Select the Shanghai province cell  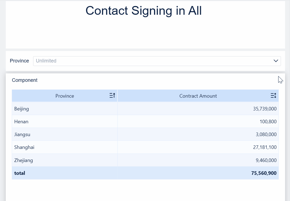24,147
